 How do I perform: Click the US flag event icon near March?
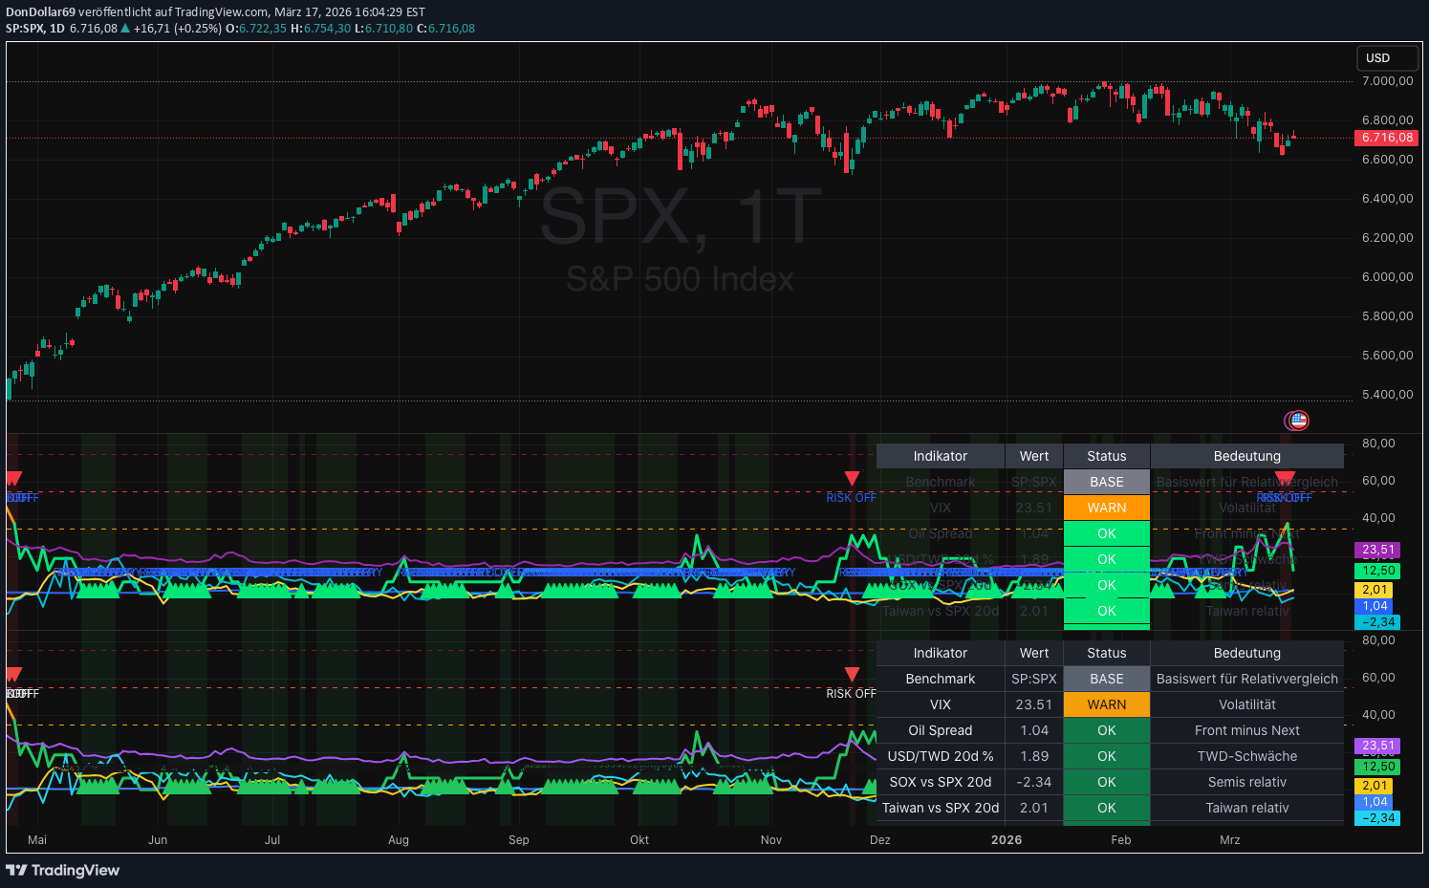click(1297, 420)
